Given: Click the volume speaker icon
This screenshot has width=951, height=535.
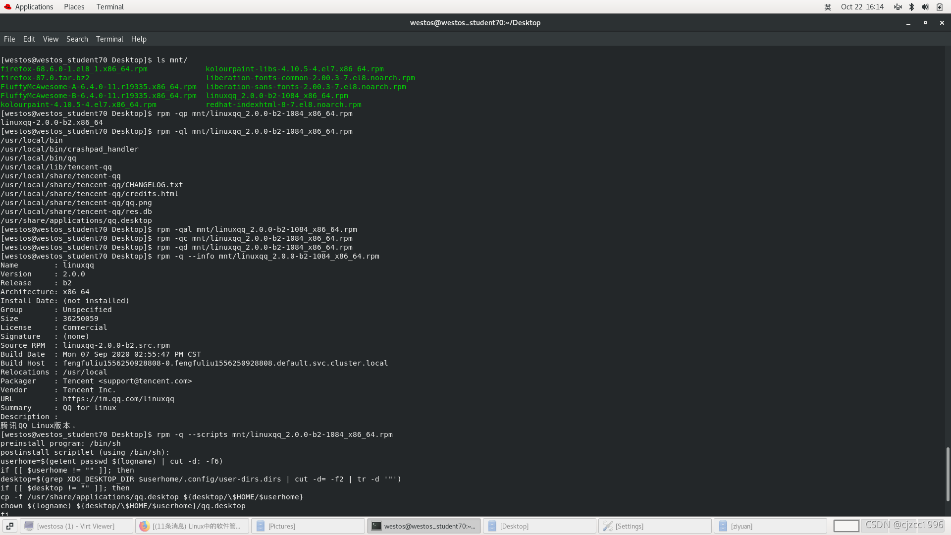Looking at the screenshot, I should (925, 7).
